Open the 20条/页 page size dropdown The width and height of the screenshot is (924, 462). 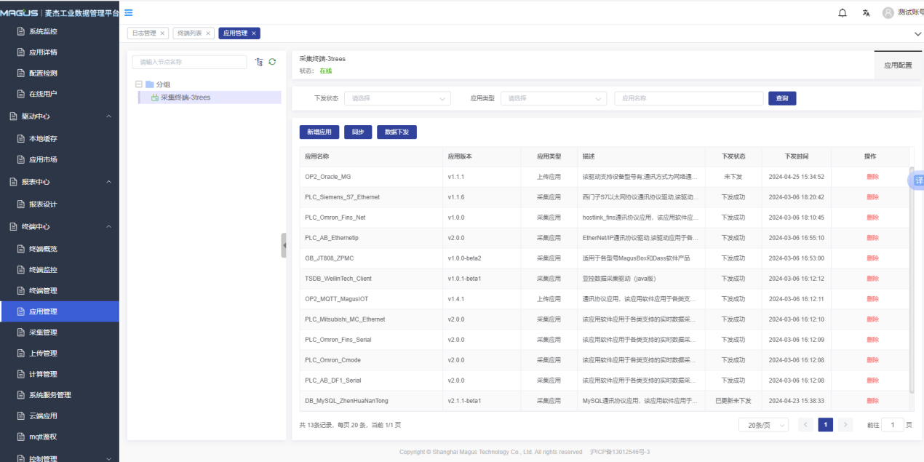(x=763, y=425)
